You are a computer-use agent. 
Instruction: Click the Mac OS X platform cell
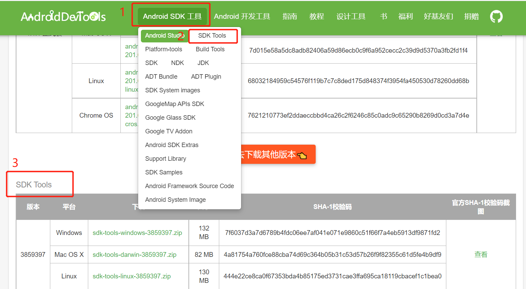pos(69,254)
